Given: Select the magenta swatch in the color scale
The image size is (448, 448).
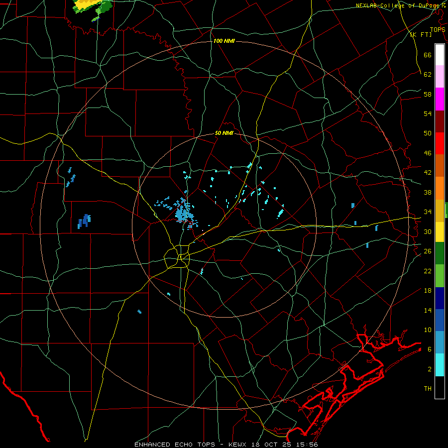Looking at the screenshot, I should (440, 99).
